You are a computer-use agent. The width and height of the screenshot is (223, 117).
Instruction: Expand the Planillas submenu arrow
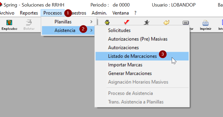pos(91,22)
